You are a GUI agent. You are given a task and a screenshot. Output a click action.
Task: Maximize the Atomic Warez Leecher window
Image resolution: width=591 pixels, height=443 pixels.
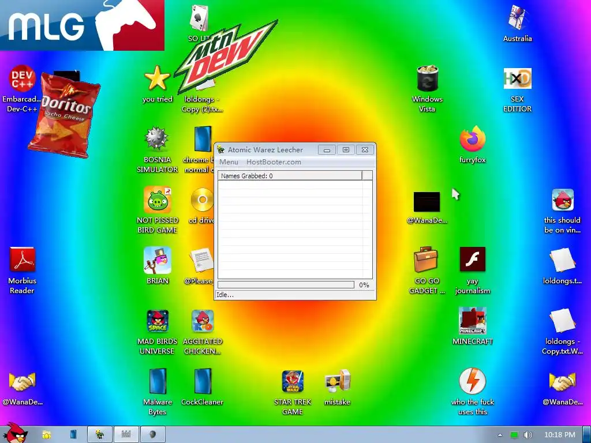click(346, 150)
